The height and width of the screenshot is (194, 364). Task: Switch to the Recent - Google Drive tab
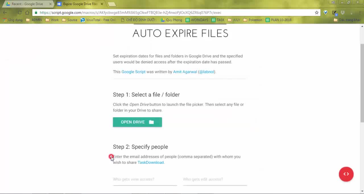pos(27,4)
